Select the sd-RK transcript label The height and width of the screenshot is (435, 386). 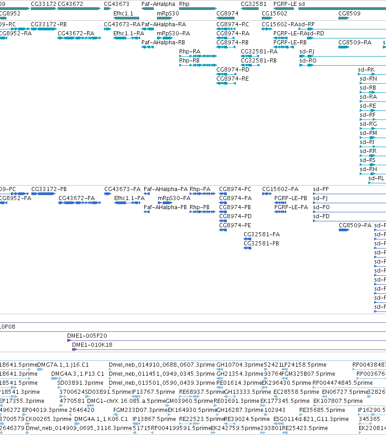point(366,70)
